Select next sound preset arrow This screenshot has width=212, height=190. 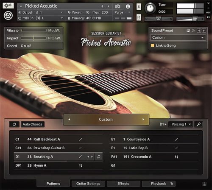tap(204, 31)
